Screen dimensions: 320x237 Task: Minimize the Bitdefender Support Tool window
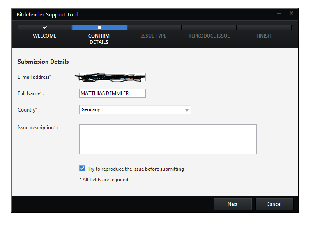pyautogui.click(x=279, y=13)
